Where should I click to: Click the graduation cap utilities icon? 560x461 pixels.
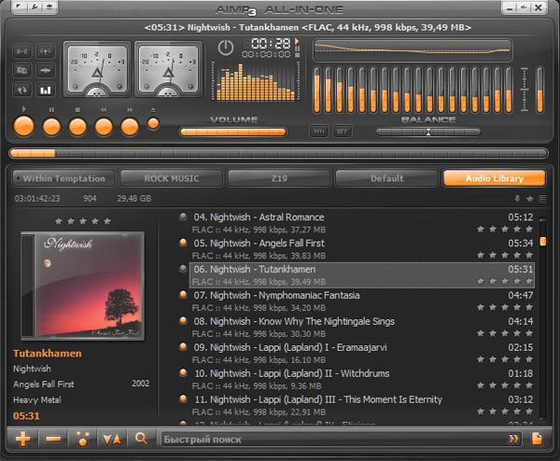(x=49, y=7)
